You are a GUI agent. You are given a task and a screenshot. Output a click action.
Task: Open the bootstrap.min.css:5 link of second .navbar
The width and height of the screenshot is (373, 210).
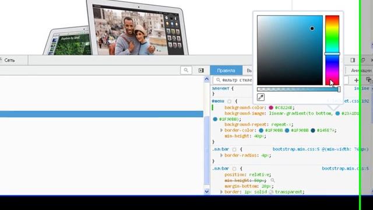coord(345,169)
